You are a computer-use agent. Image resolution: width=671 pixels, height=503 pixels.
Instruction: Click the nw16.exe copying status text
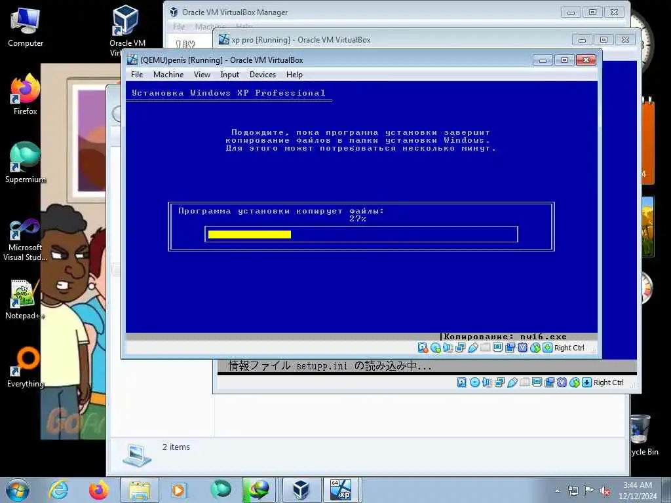(x=505, y=337)
